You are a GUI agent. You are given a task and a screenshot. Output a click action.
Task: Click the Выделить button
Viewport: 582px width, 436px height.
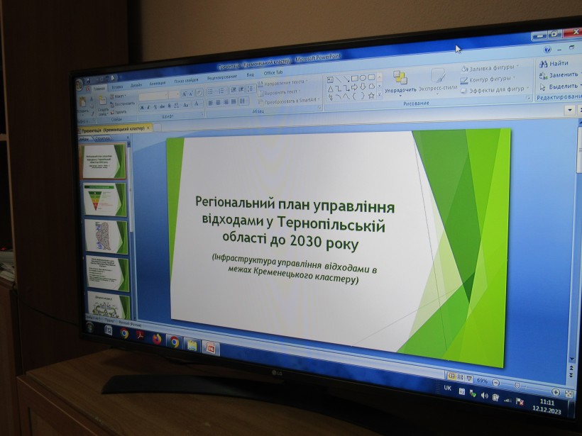[x=560, y=86]
